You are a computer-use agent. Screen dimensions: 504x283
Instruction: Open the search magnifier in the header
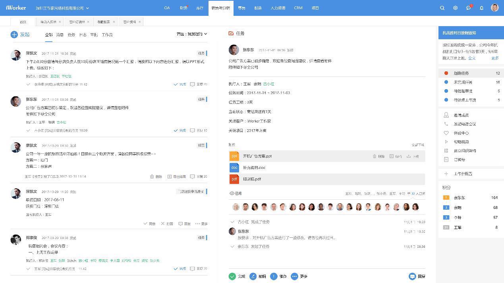point(442,8)
